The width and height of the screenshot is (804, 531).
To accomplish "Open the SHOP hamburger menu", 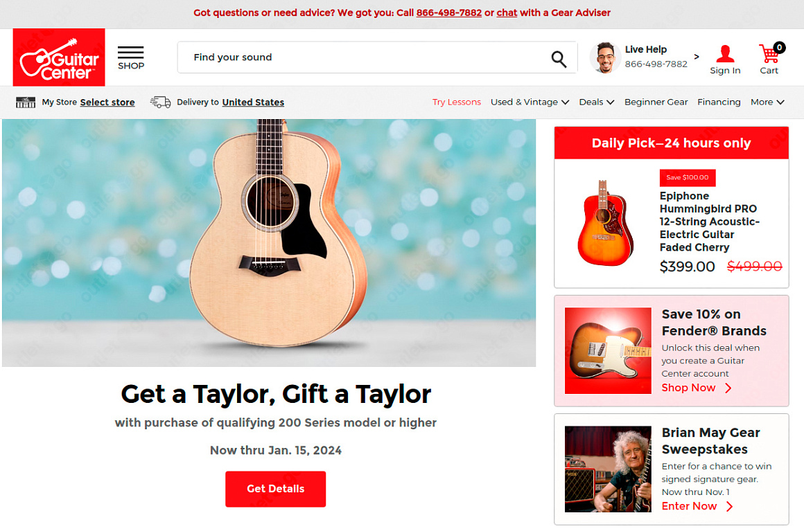I will 131,58.
